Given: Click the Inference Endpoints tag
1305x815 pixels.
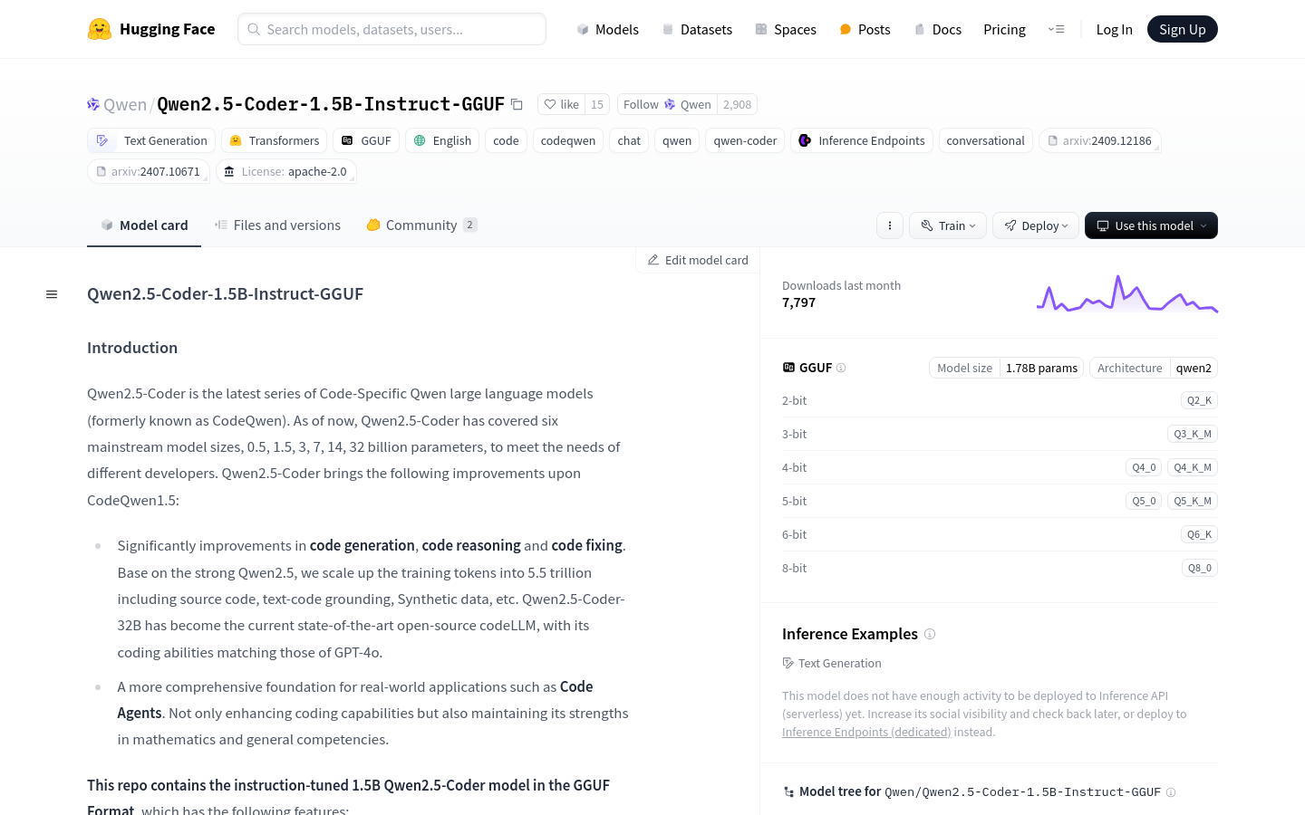Looking at the screenshot, I should pyautogui.click(x=862, y=140).
